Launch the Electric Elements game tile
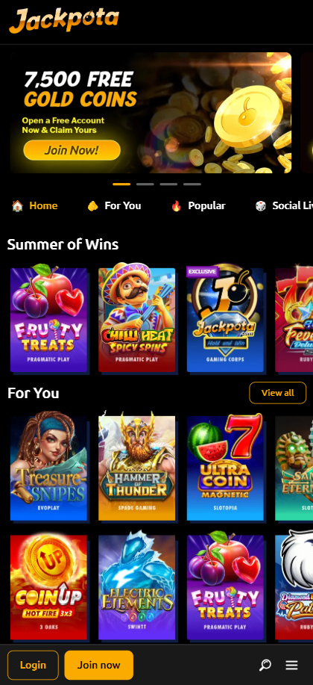313x685 pixels. [137, 586]
